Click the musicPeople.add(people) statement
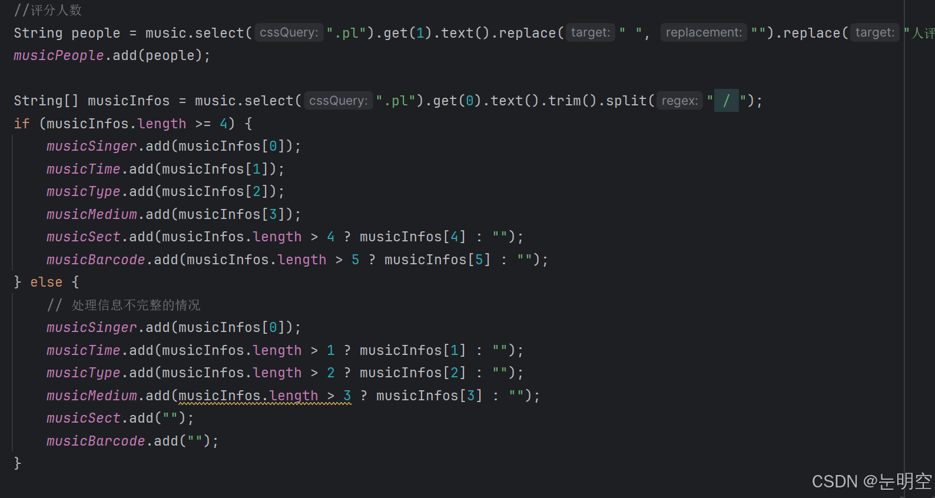This screenshot has width=935, height=498. pos(112,55)
